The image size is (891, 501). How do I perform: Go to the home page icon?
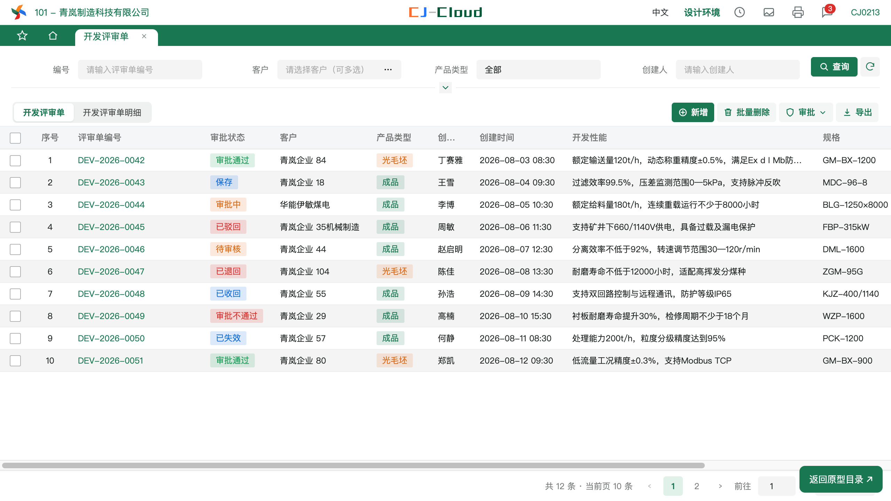[53, 35]
